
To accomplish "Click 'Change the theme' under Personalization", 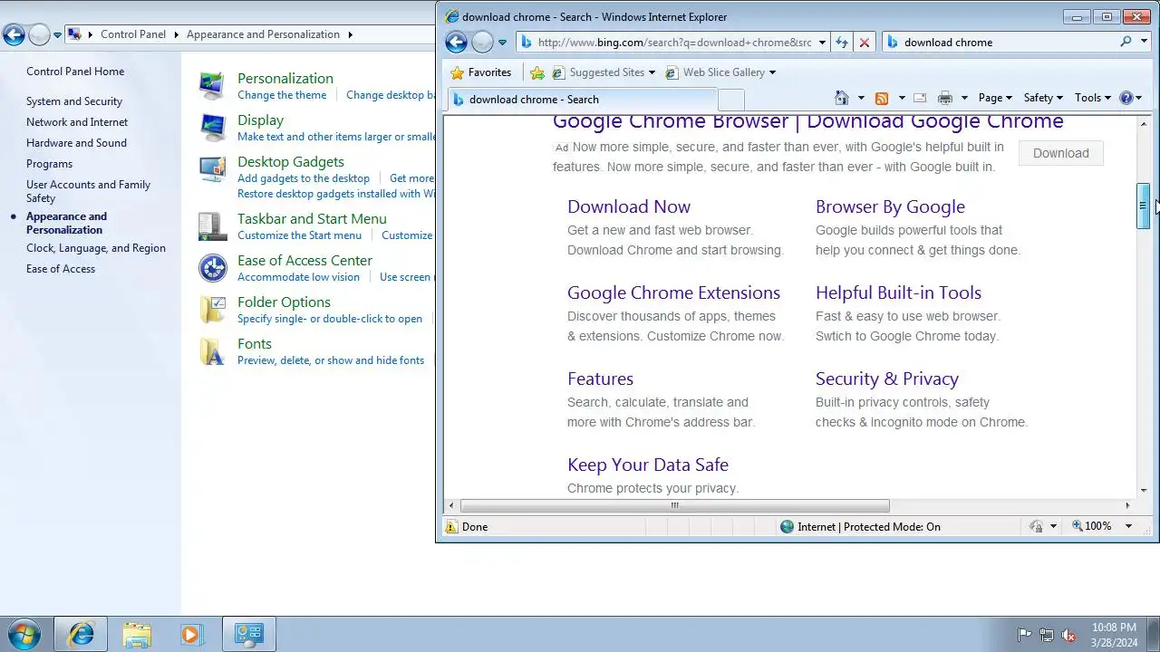I will pyautogui.click(x=282, y=95).
